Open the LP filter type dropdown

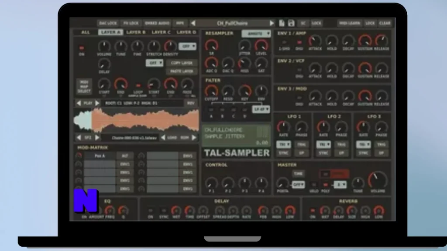(261, 109)
